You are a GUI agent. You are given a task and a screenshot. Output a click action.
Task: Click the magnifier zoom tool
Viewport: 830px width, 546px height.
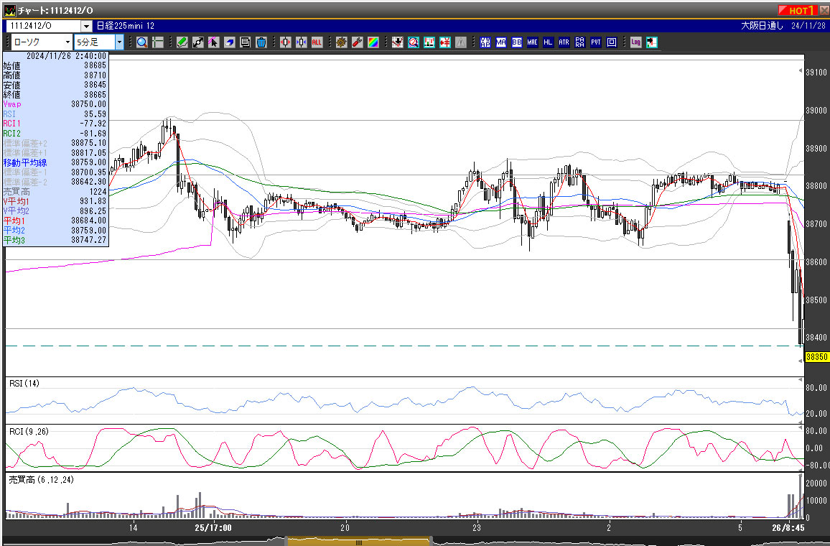coord(142,42)
